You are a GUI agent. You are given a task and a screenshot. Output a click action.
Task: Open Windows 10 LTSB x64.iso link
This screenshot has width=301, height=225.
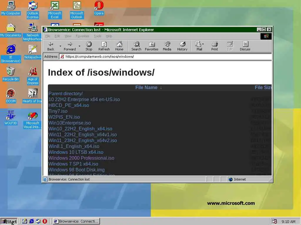coord(76,152)
